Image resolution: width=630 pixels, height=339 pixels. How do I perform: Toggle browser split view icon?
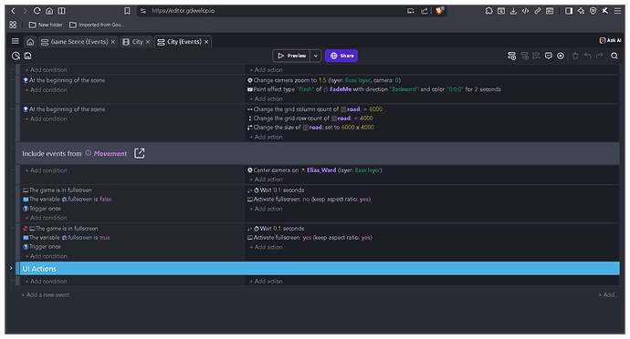point(61,11)
